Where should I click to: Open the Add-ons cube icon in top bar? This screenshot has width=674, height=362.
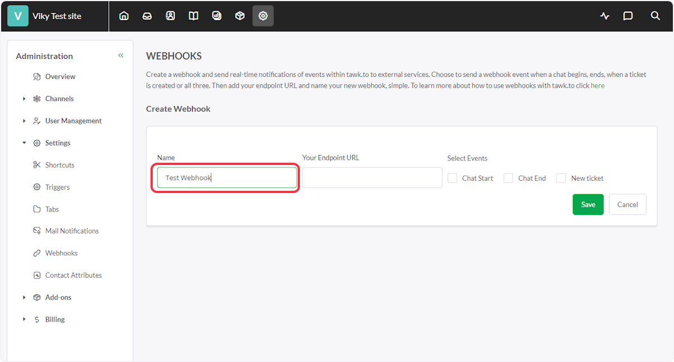240,16
